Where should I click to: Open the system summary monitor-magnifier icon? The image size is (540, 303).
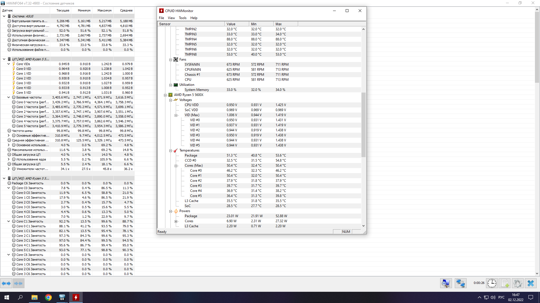(446, 283)
